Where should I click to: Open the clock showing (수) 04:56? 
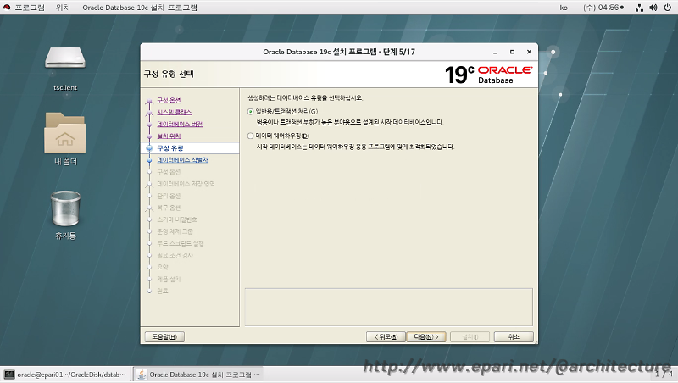point(603,8)
